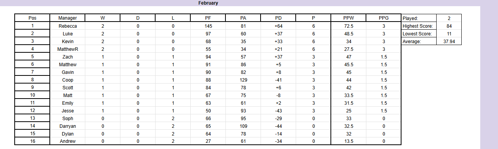Select Andrew's manager name cell

pyautogui.click(x=68, y=141)
